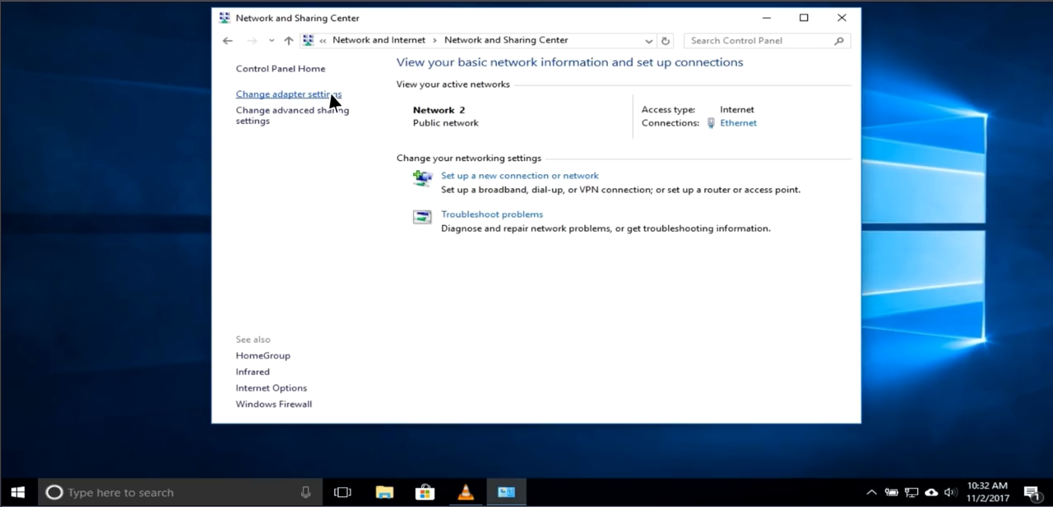Screen dimensions: 1053x507
Task: Expand the address bar history dropdown
Action: coord(648,41)
